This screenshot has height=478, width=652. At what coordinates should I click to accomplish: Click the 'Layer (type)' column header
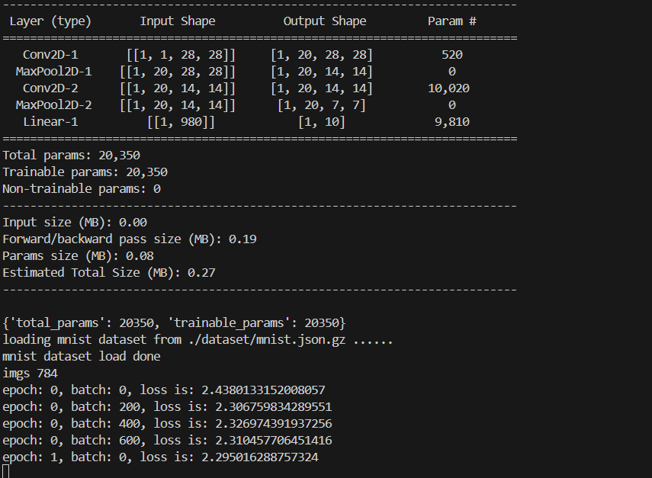50,21
